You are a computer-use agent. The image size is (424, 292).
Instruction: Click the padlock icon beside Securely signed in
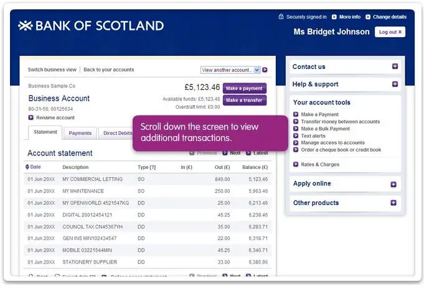point(281,17)
